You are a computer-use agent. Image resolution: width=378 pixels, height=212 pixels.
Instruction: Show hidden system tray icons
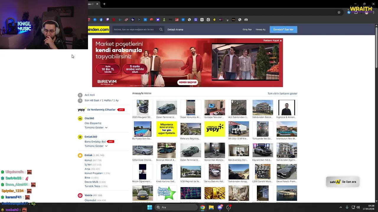(x=340, y=207)
